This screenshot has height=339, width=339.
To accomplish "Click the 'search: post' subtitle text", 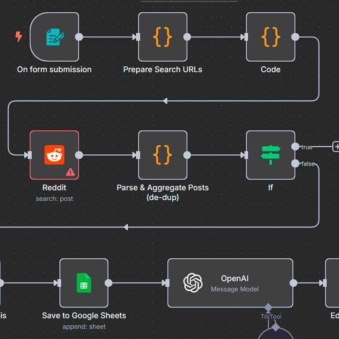I will coord(54,199).
